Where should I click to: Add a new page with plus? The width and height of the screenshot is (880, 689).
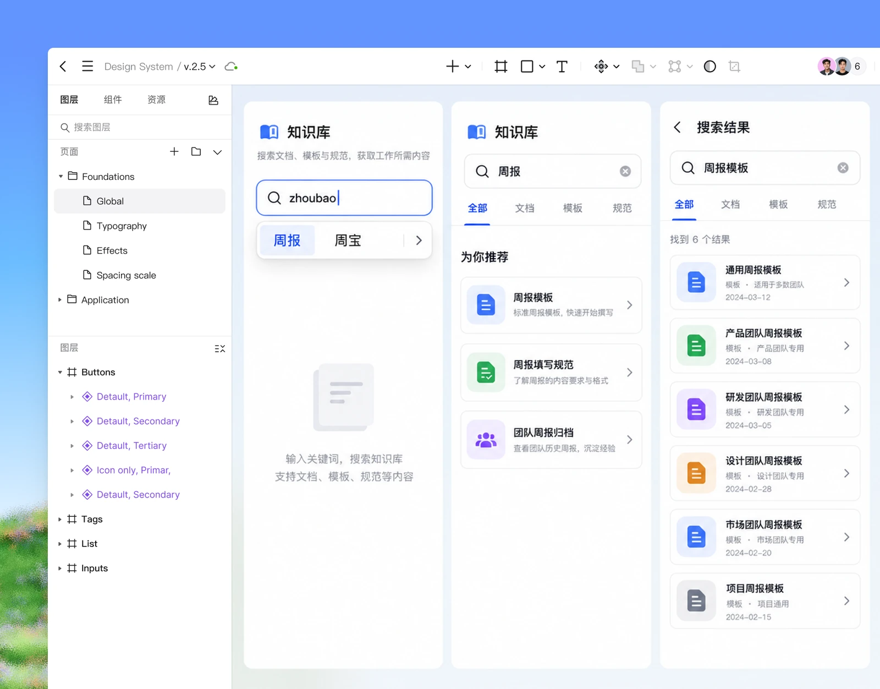click(x=174, y=151)
